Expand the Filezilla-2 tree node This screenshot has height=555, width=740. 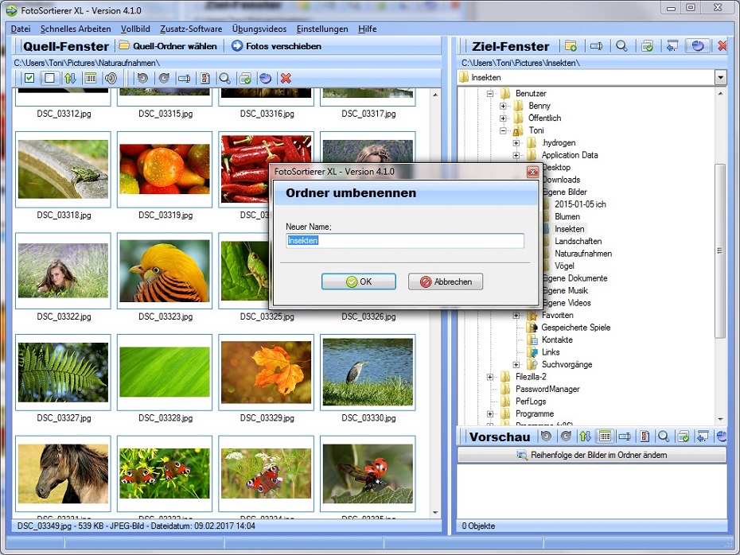coord(490,377)
